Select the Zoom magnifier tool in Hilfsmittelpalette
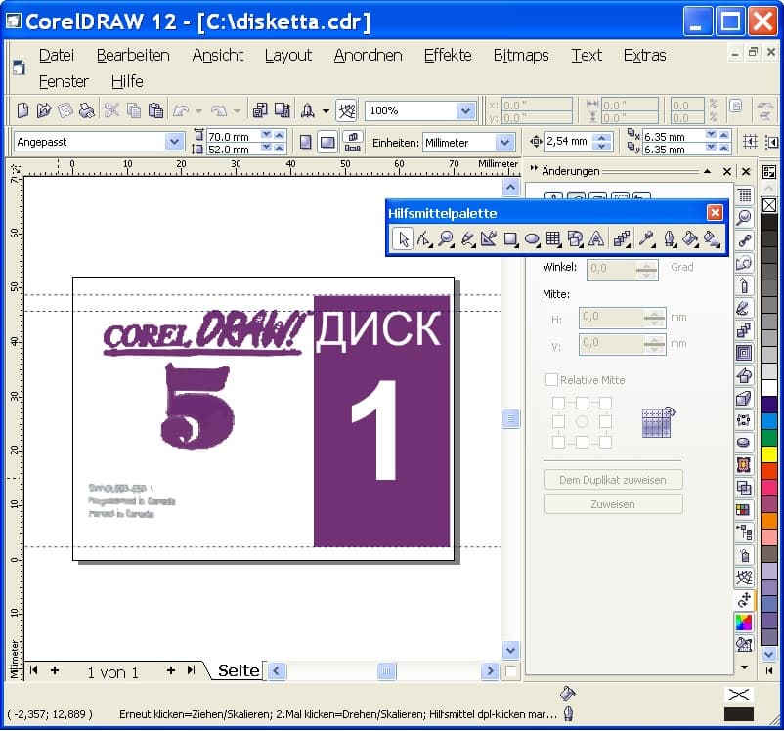The image size is (784, 731). click(x=446, y=239)
